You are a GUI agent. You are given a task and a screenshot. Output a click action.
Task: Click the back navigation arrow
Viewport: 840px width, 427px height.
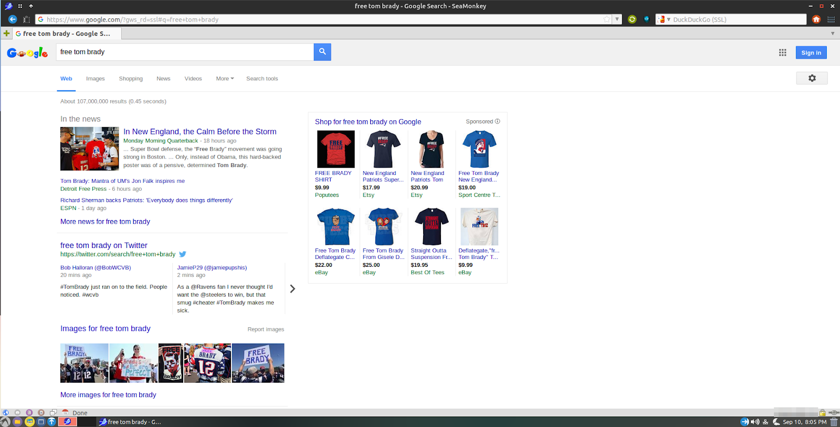point(13,19)
